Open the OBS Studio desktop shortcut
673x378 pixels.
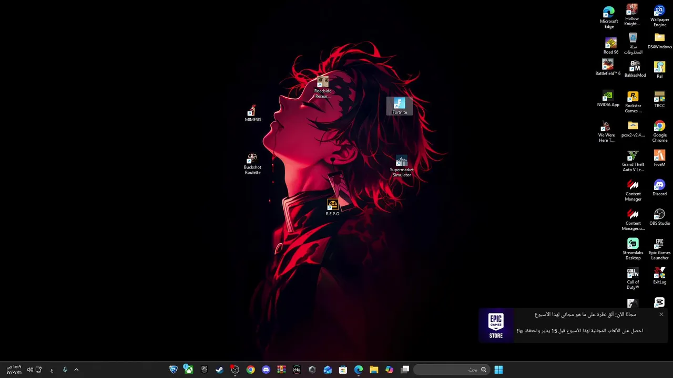click(659, 217)
